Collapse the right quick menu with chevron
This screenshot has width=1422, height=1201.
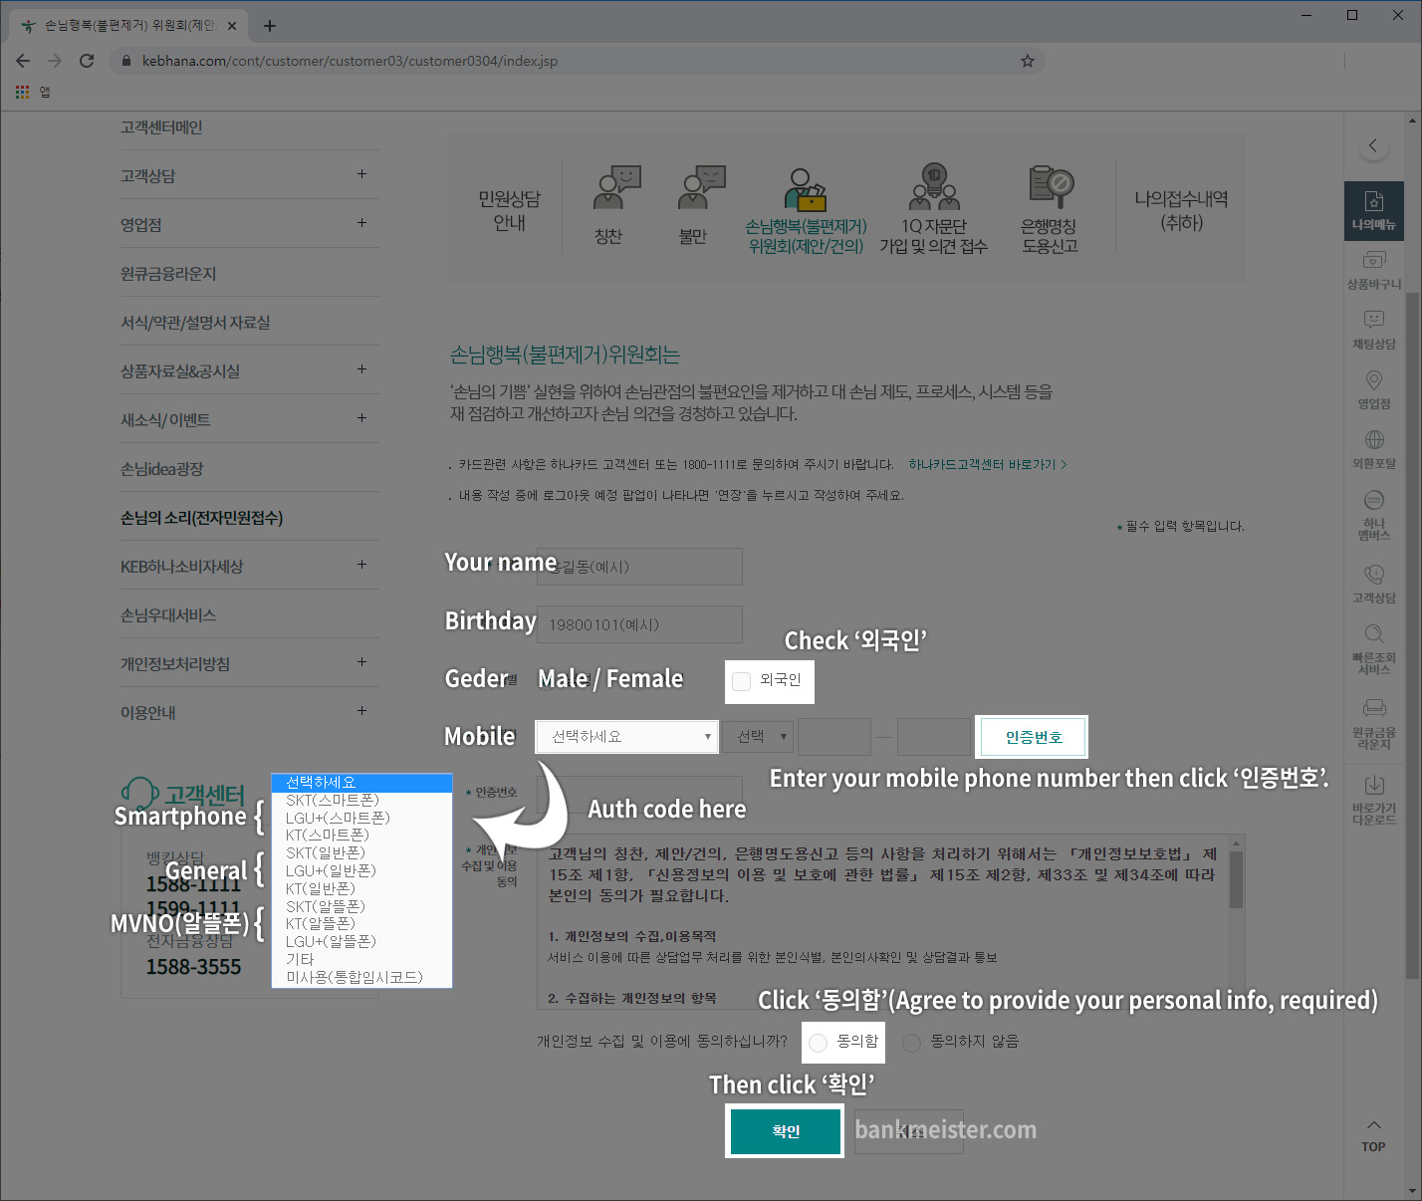coord(1373,145)
